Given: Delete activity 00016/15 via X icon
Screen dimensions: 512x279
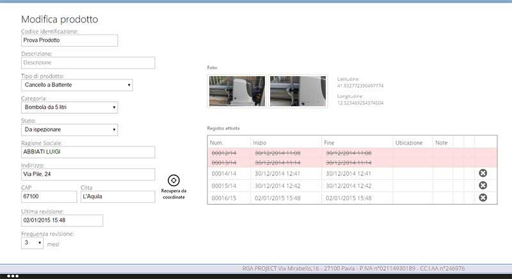Looking at the screenshot, I should pyautogui.click(x=483, y=198).
